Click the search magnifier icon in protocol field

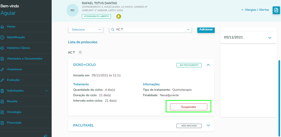(x=113, y=30)
